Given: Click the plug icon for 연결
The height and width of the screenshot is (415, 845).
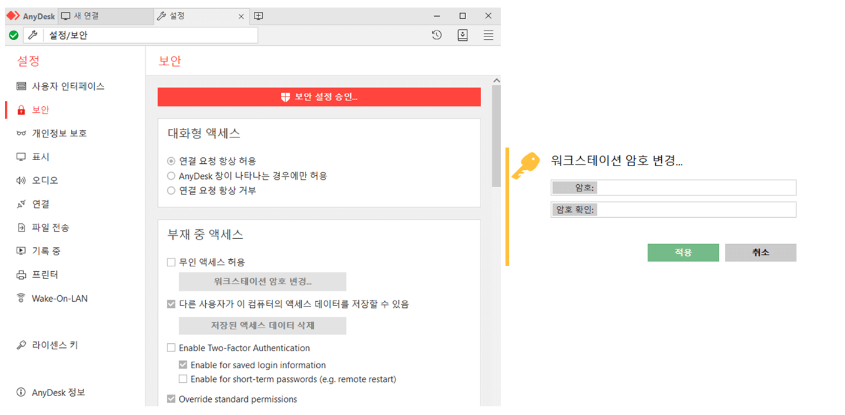Looking at the screenshot, I should point(21,204).
